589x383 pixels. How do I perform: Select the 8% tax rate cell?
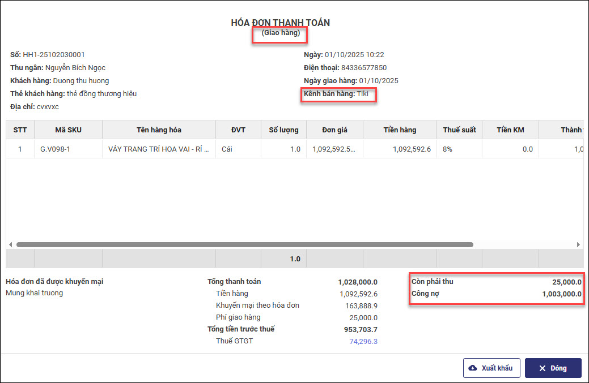pos(448,149)
